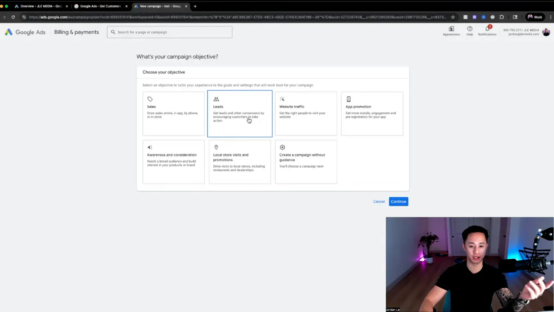
Task: Click the Sales price-tag objective icon
Action: (x=150, y=99)
